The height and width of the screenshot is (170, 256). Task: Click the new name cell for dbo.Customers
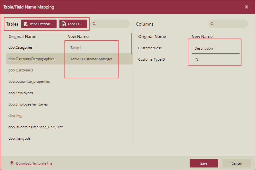pyautogui.click(x=91, y=70)
